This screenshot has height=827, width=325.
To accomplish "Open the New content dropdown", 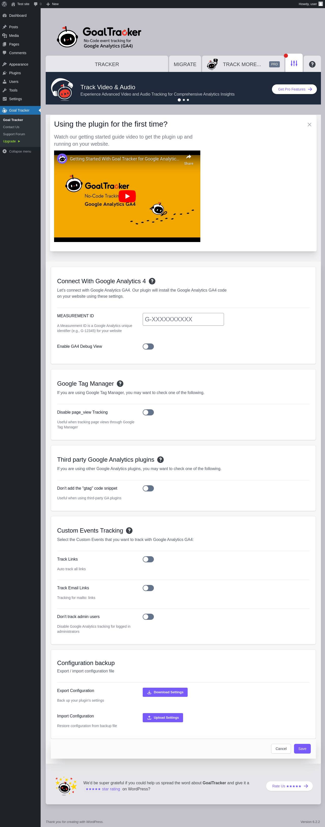I will coord(53,4).
